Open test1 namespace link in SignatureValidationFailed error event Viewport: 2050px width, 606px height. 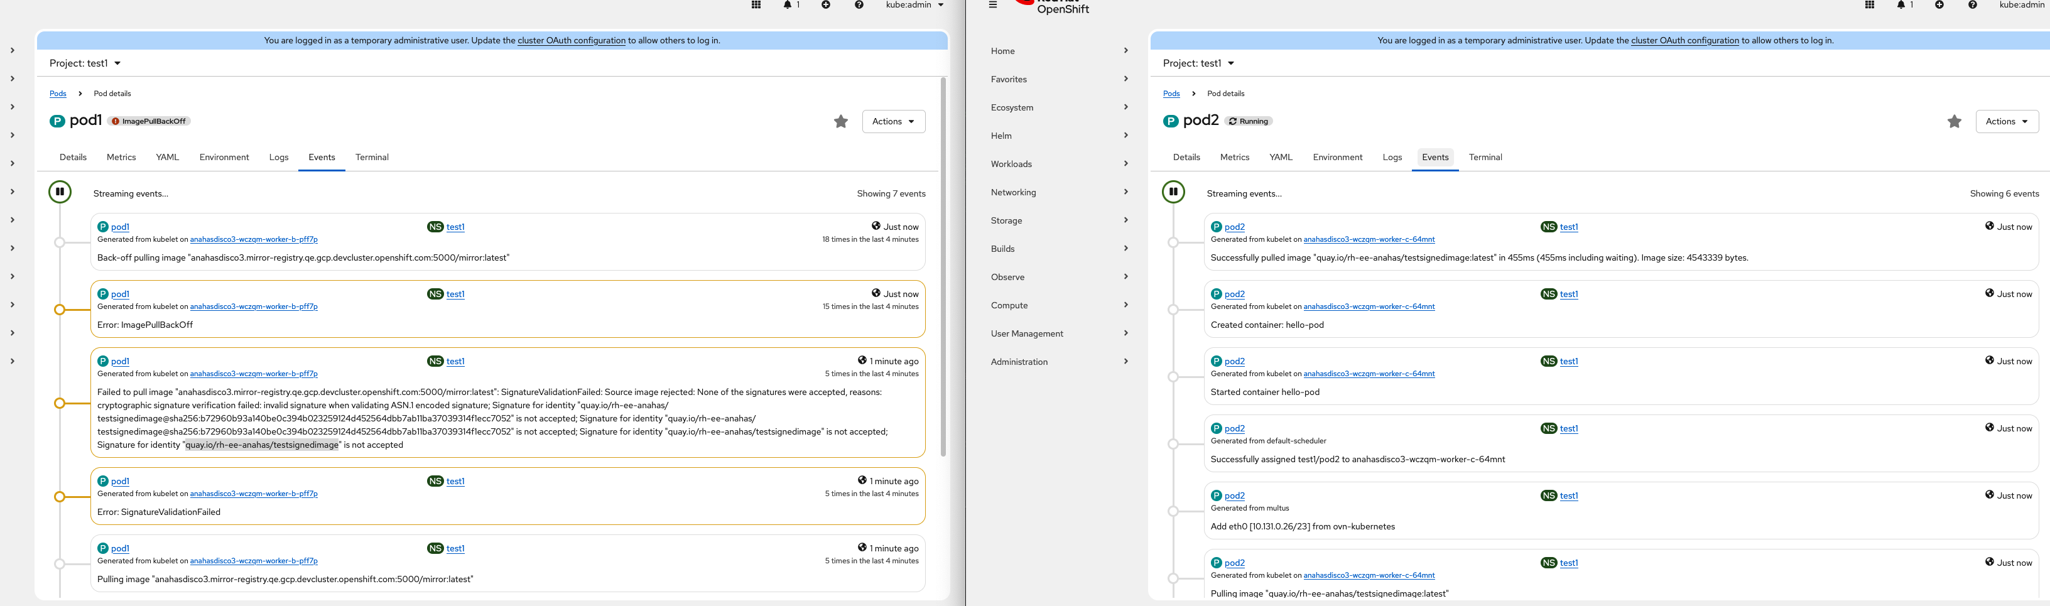455,482
